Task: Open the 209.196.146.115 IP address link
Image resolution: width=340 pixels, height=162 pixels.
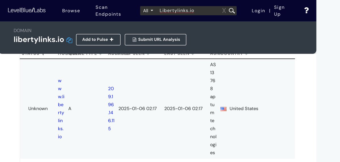Action: pyautogui.click(x=111, y=109)
